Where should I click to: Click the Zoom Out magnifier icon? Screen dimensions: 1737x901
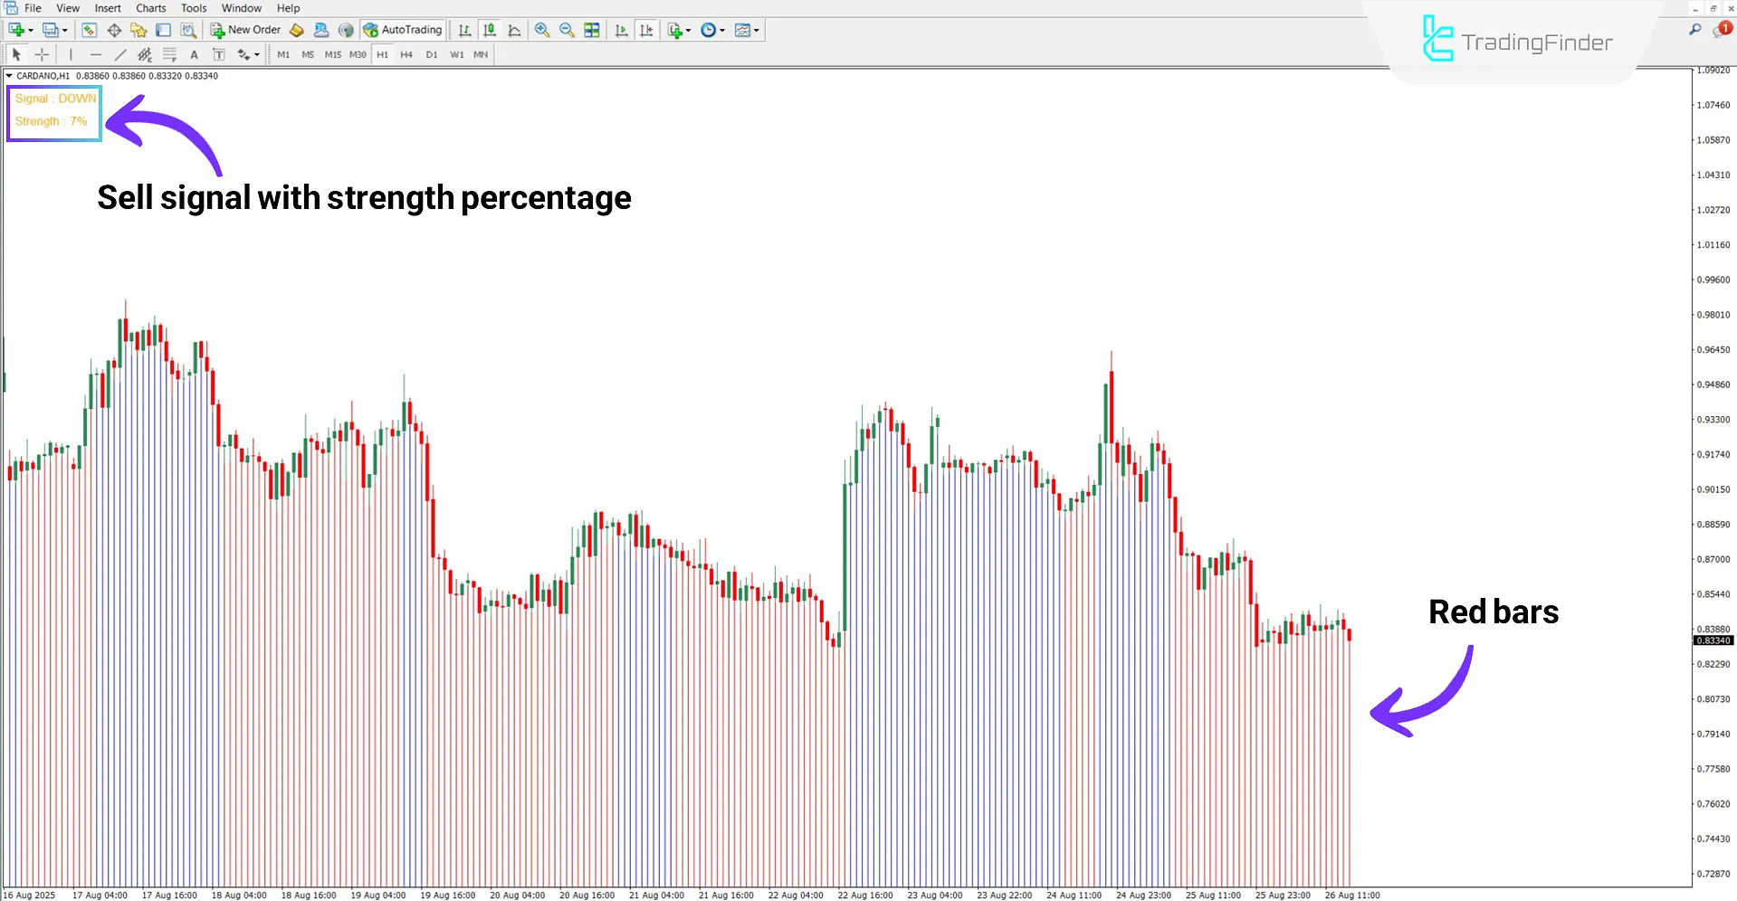[x=567, y=30]
